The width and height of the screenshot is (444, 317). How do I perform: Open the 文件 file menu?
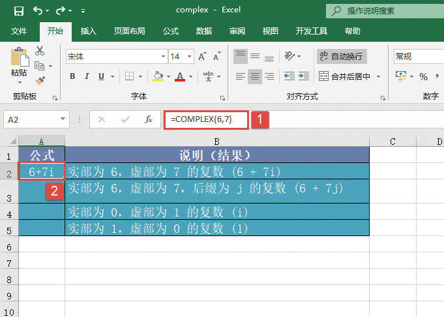[x=19, y=31]
